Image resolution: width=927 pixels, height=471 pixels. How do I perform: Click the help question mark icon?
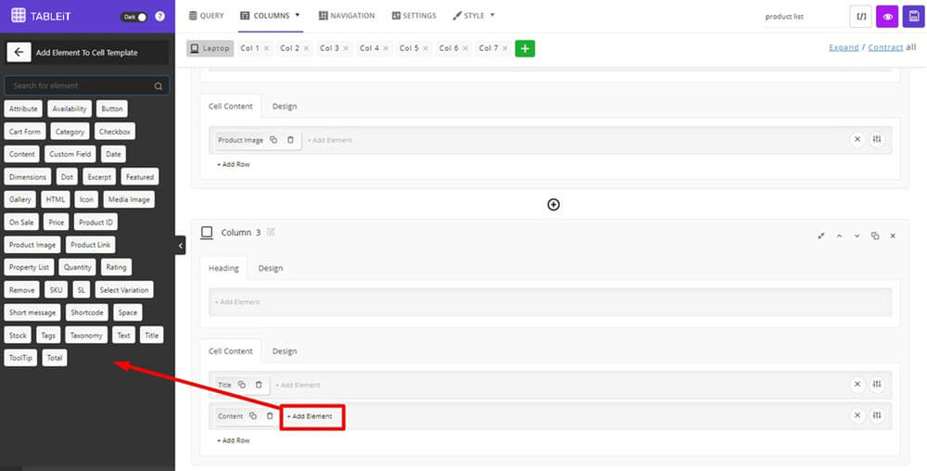(x=159, y=17)
